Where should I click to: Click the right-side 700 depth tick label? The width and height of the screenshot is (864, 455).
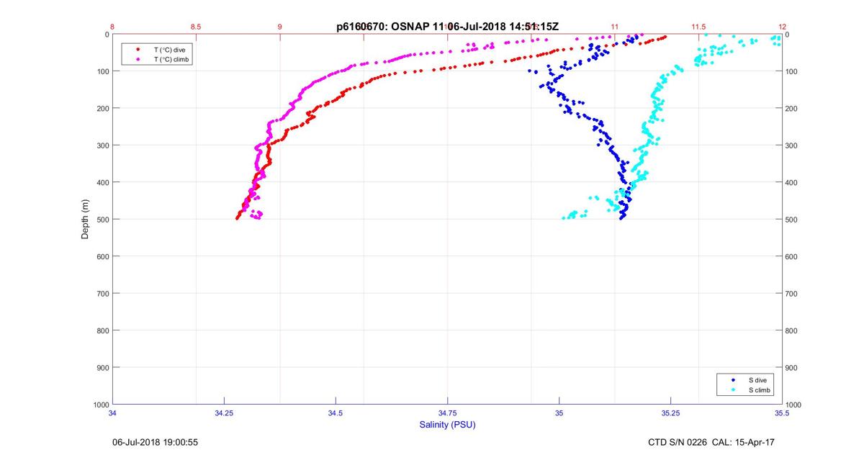pos(791,293)
